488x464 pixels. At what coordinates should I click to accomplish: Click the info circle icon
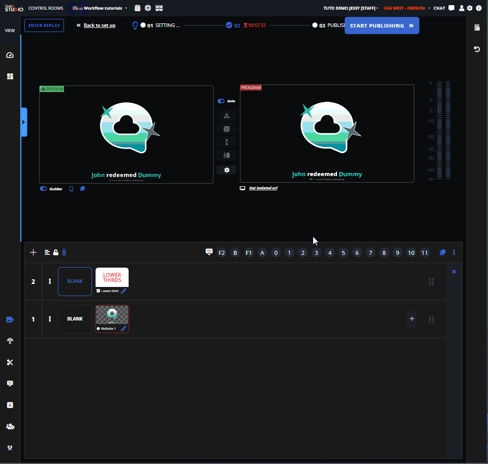pyautogui.click(x=479, y=8)
